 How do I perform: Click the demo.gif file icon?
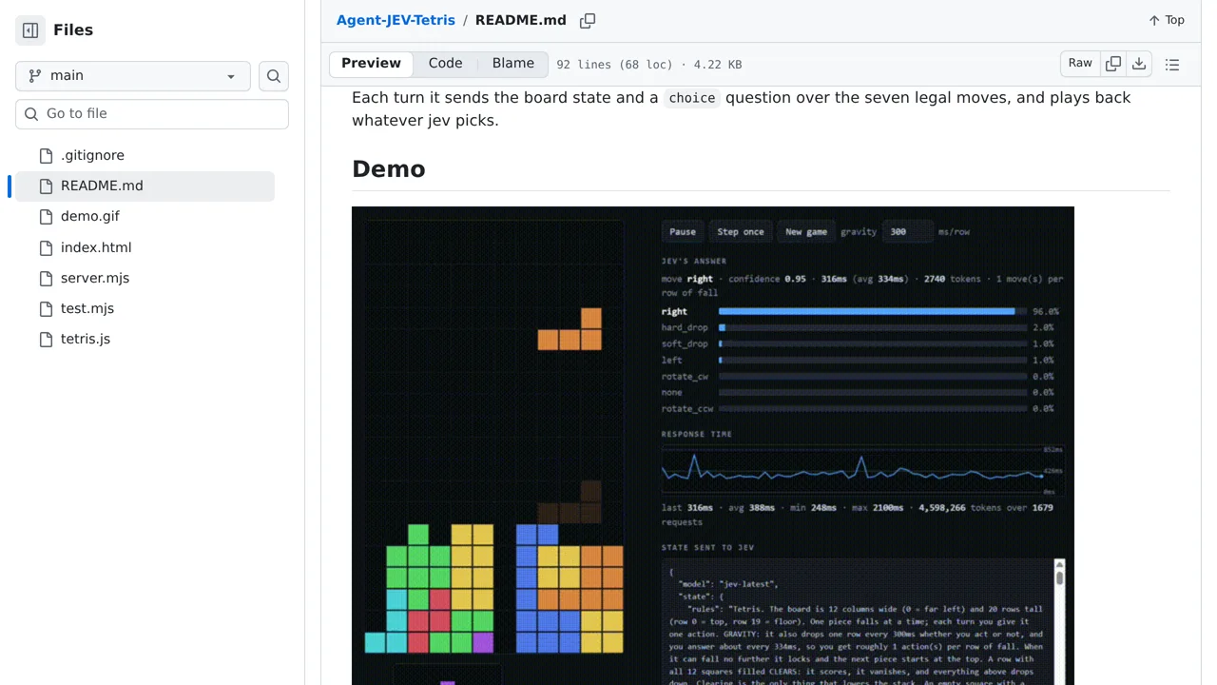pyautogui.click(x=46, y=216)
